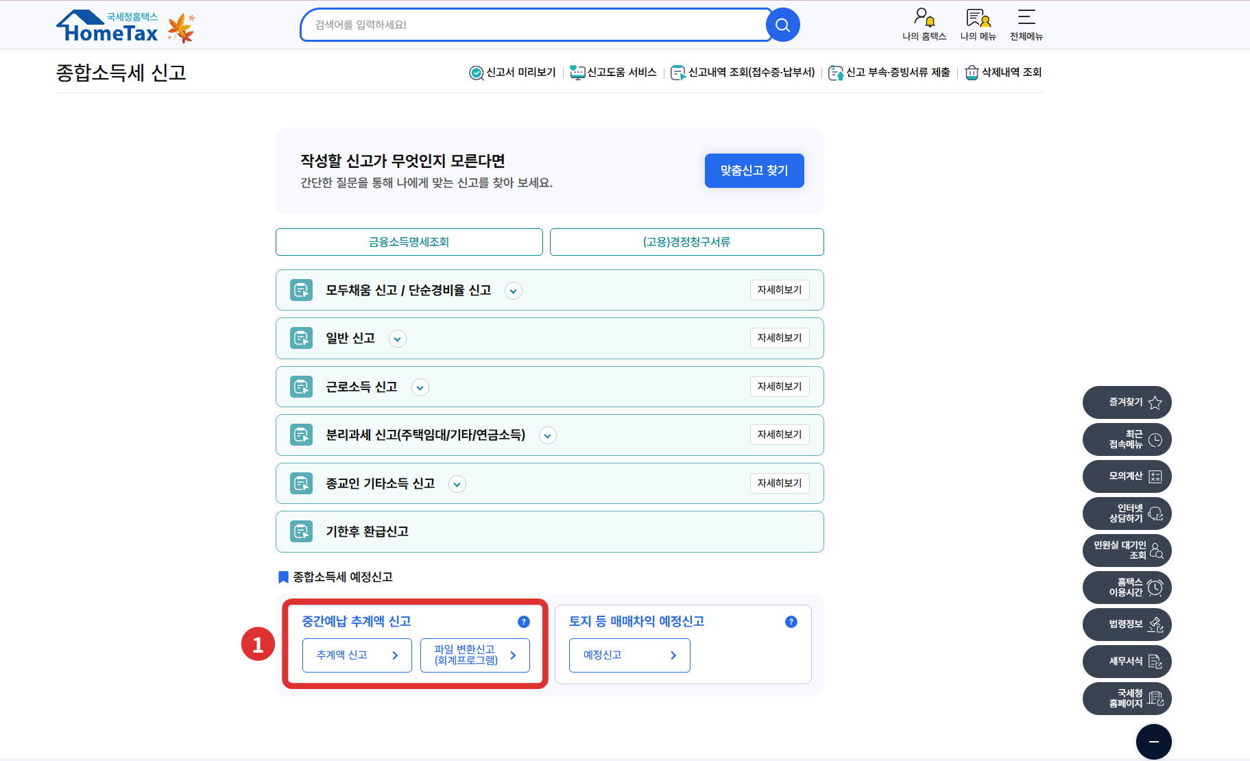Click 자세히보기 for 모두채움 신고
This screenshot has width=1250, height=761.
780,290
